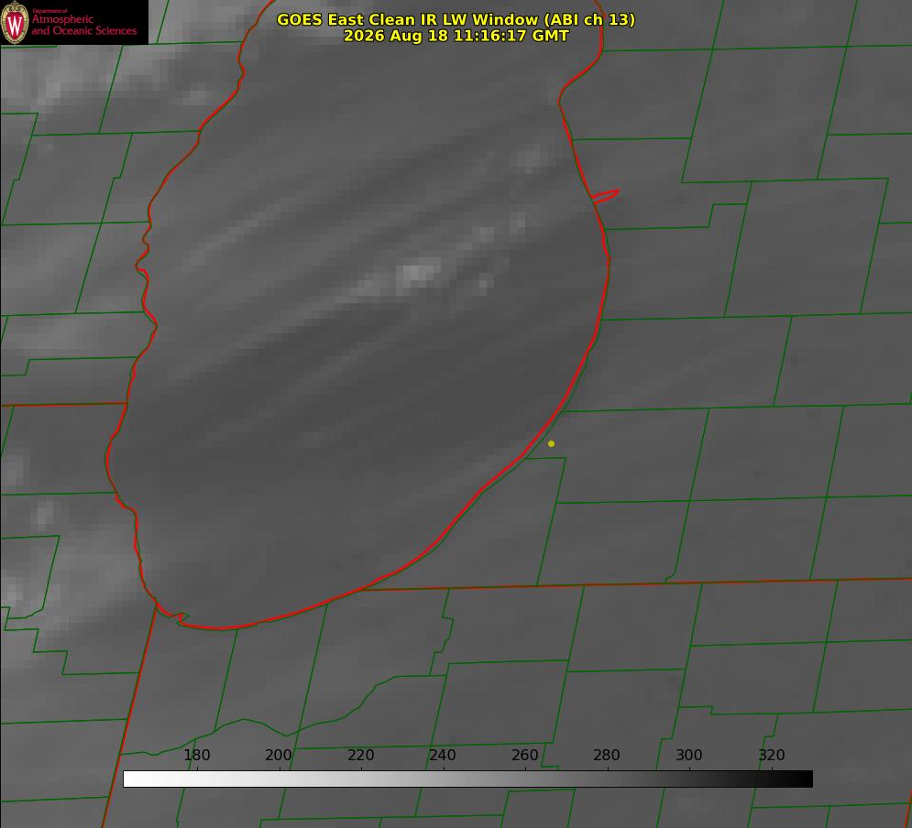
Task: Click the 280 label on the colorbar
Action: (x=607, y=755)
